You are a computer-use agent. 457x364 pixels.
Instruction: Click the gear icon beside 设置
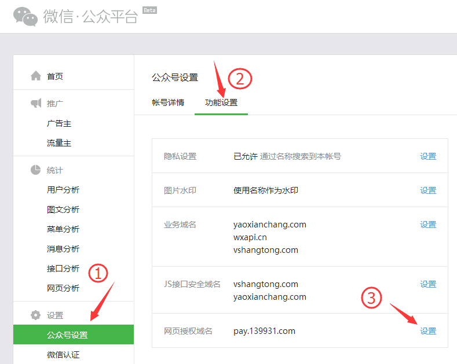tap(36, 315)
